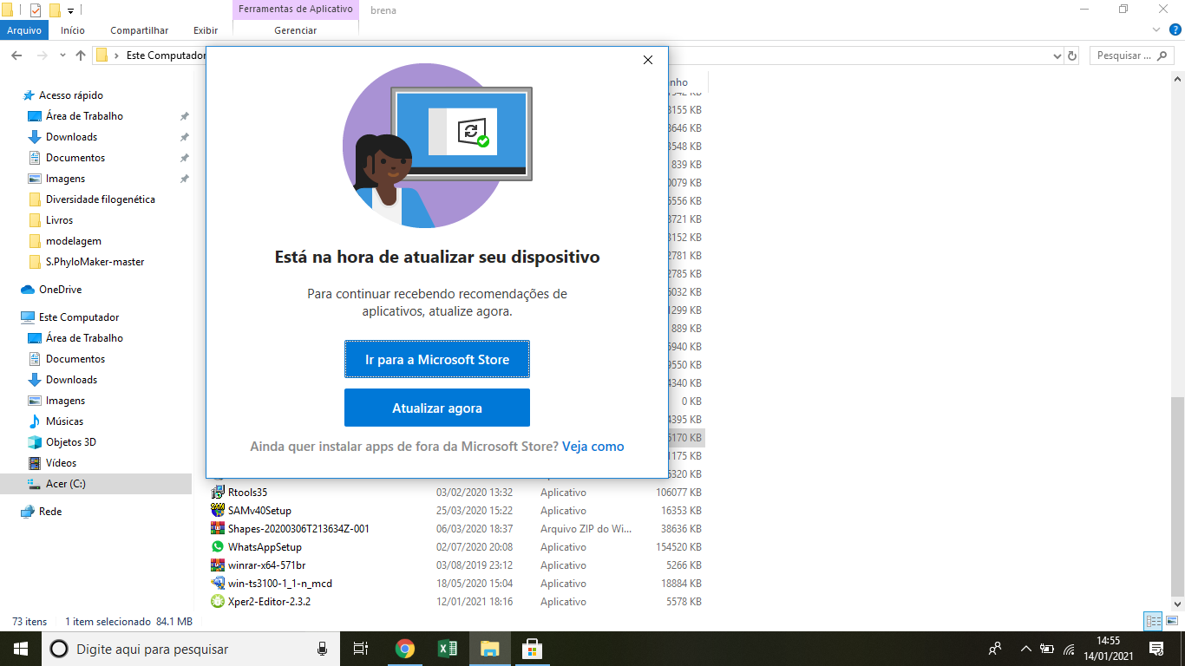
Task: Close the update dialog with X
Action: (648, 60)
